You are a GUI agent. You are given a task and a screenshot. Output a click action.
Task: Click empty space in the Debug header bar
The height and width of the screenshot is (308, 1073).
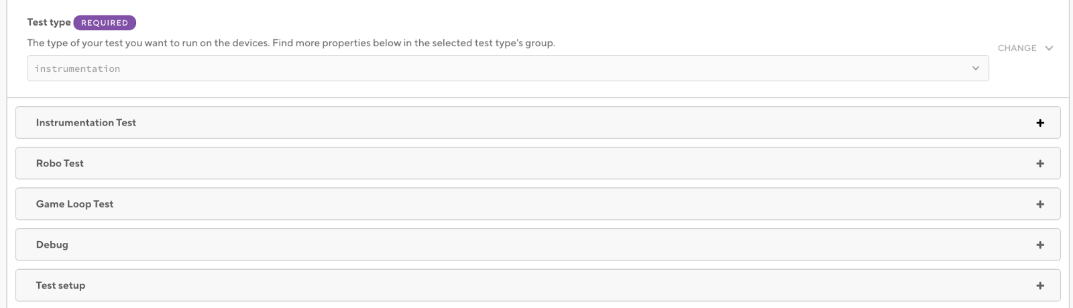point(536,245)
